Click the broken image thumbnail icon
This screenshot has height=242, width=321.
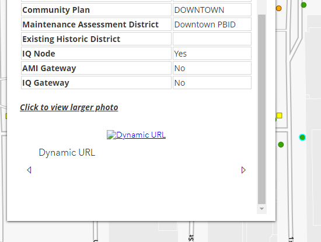(x=111, y=135)
